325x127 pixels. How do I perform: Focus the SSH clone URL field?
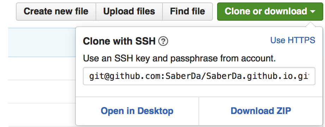[x=199, y=76]
